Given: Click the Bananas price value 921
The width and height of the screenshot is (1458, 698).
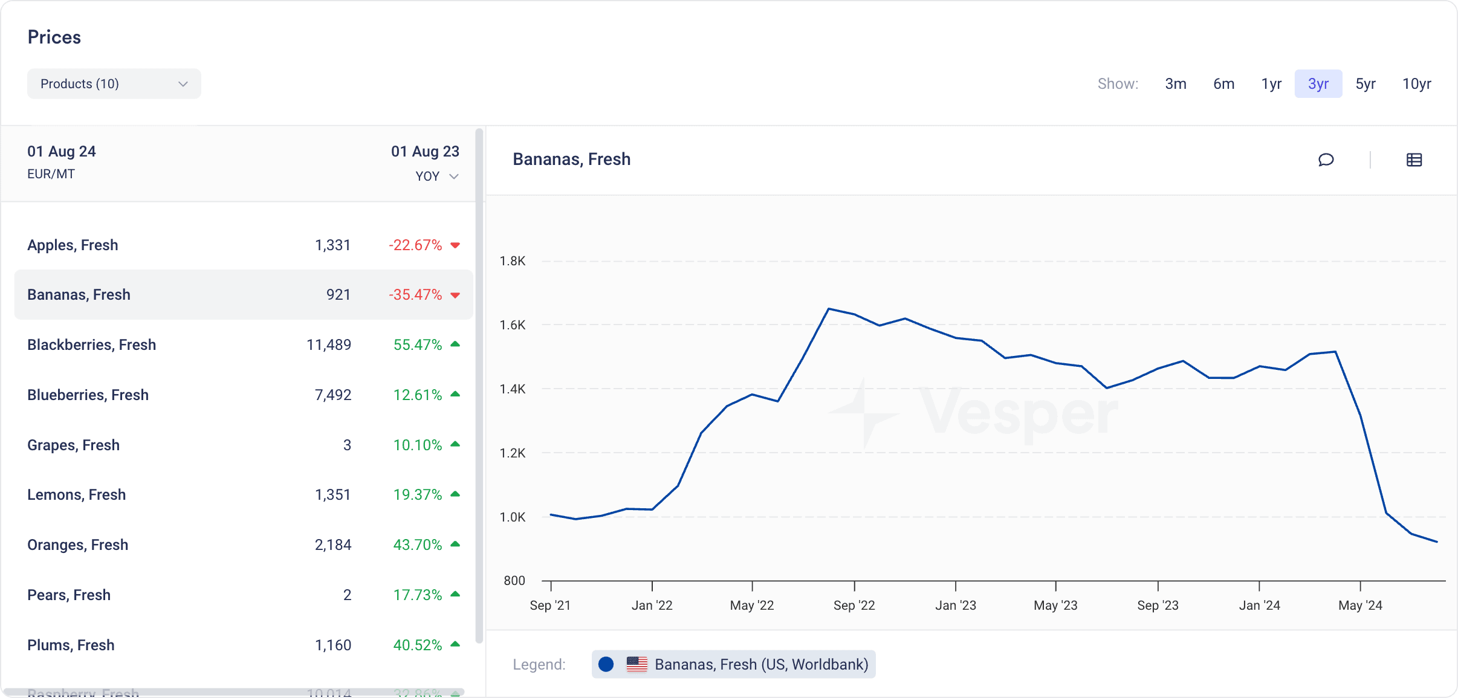Looking at the screenshot, I should point(339,294).
